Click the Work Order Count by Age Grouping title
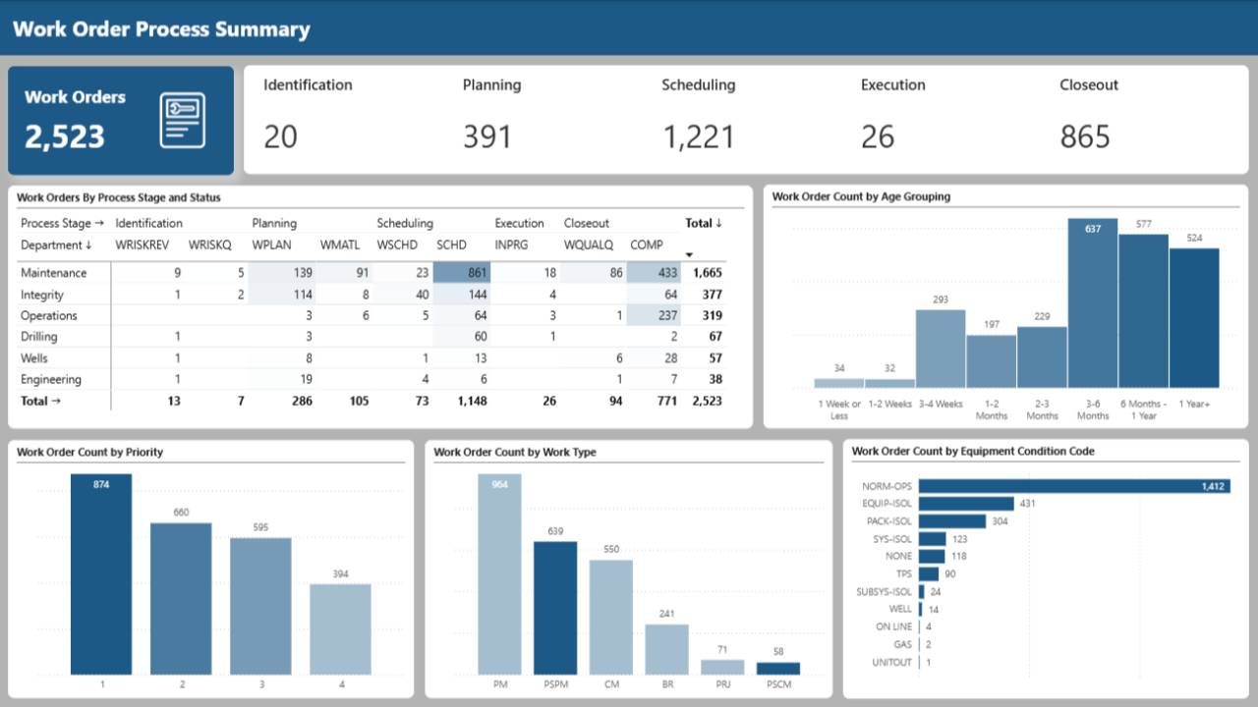Screen dimensions: 1258x707 pyautogui.click(x=861, y=196)
